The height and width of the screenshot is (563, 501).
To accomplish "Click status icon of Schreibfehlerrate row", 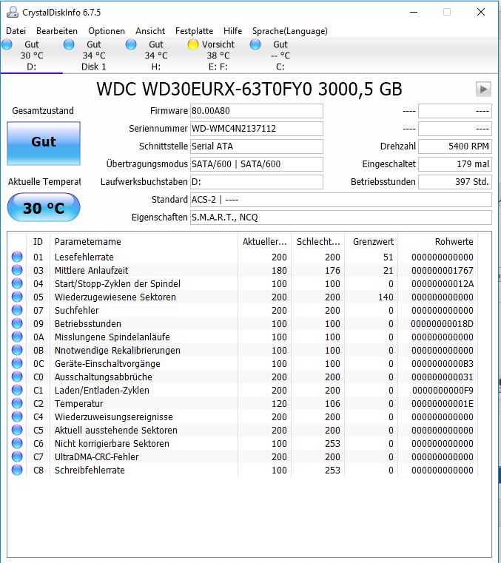I will pos(17,470).
